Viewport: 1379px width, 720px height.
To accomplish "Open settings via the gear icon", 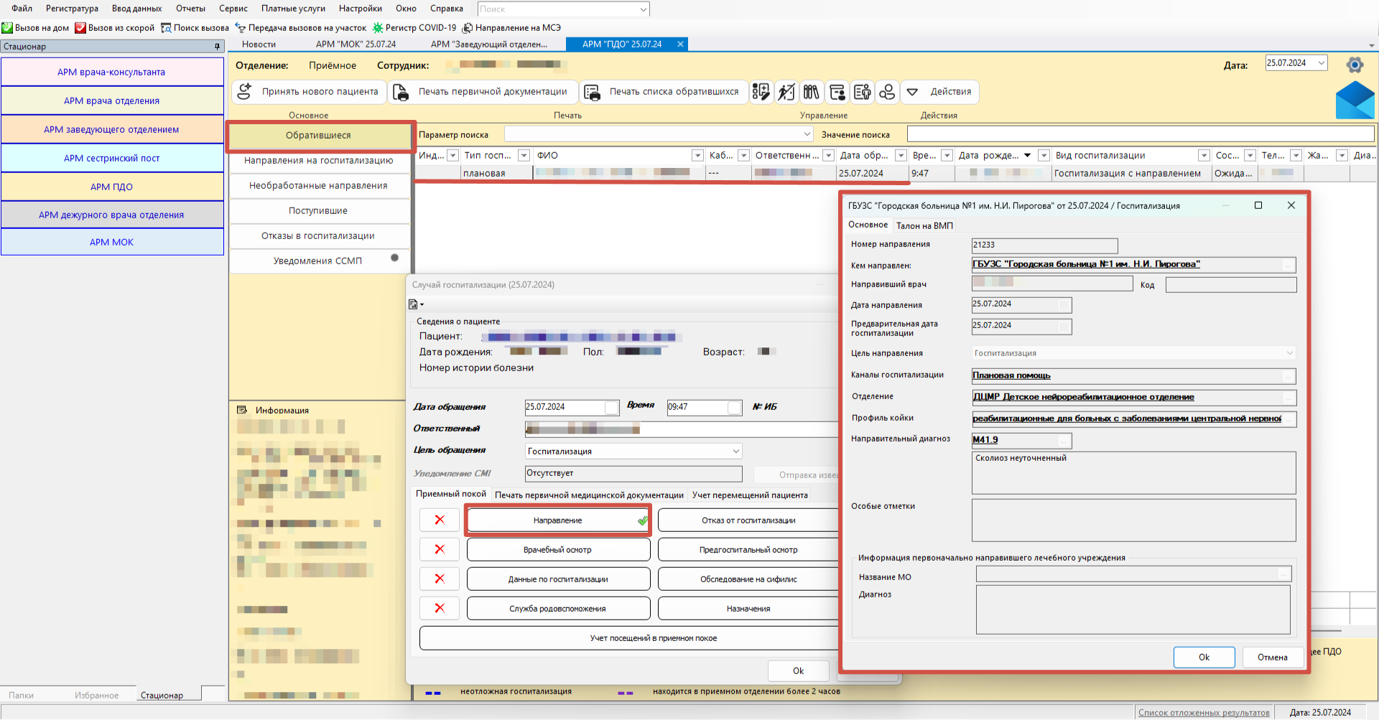I will pos(1355,65).
